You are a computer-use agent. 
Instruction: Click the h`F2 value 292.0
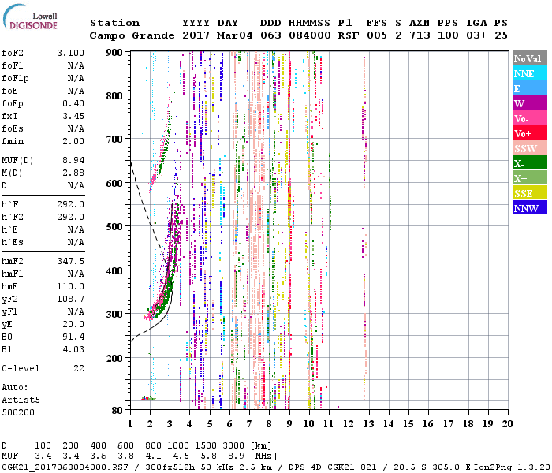tap(71, 217)
